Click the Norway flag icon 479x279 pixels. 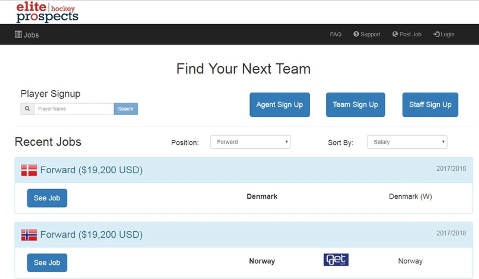point(29,235)
